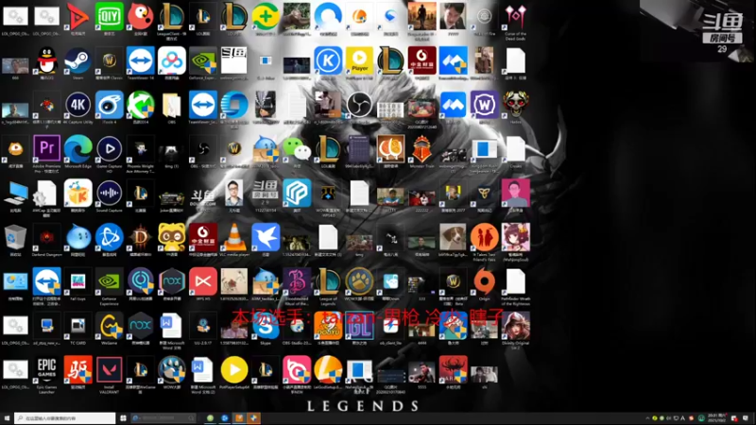This screenshot has width=756, height=425.
Task: Open World of Warcraft Classic shortcut
Action: coord(109,60)
